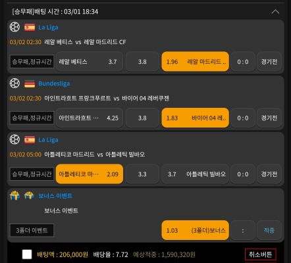Open the Bundesliga league link
The width and height of the screenshot is (291, 263).
[54, 84]
